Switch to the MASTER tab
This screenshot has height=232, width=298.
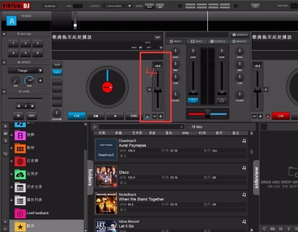tap(240, 41)
